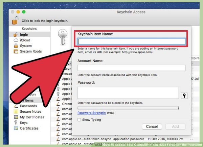Open the Password Assistant key icon
Screen dimensions: 203x147
(184, 96)
